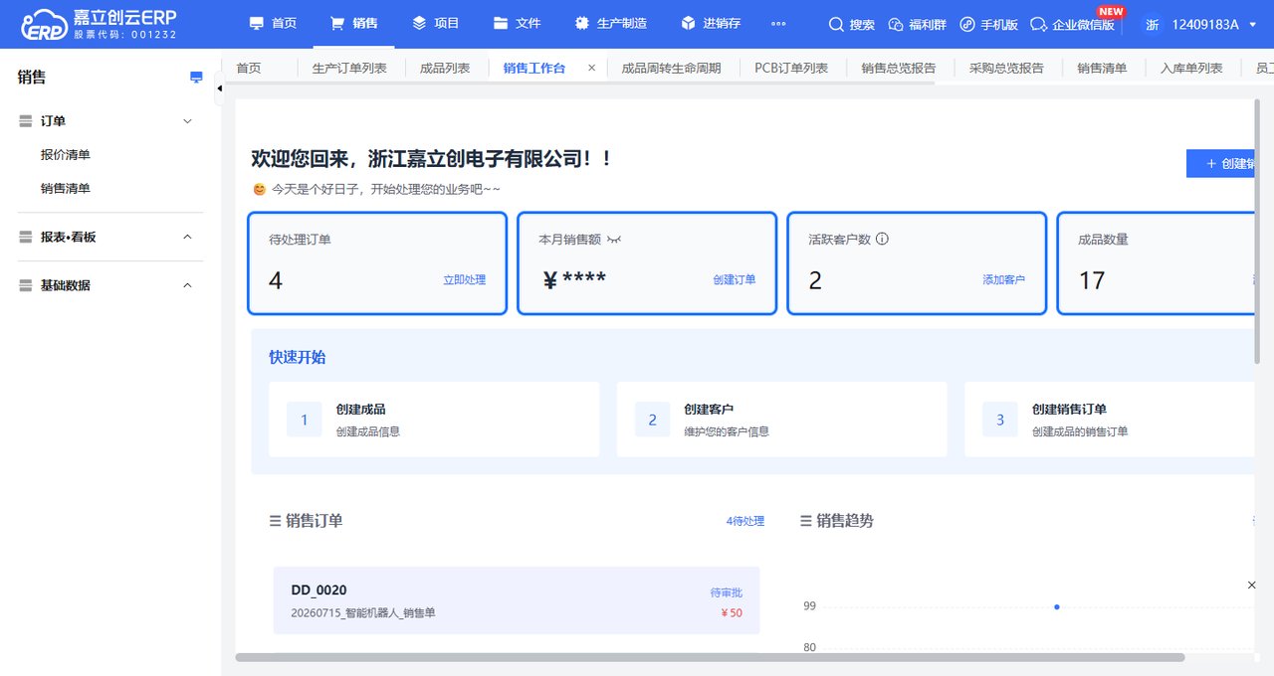Open the 生产制造 top navigation menu
The image size is (1274, 676).
click(x=610, y=23)
